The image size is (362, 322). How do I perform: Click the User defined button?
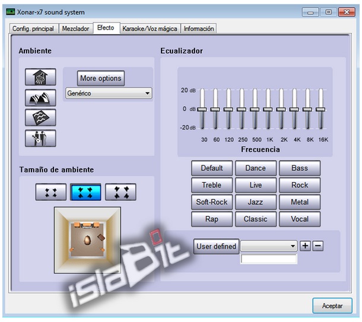(216, 246)
